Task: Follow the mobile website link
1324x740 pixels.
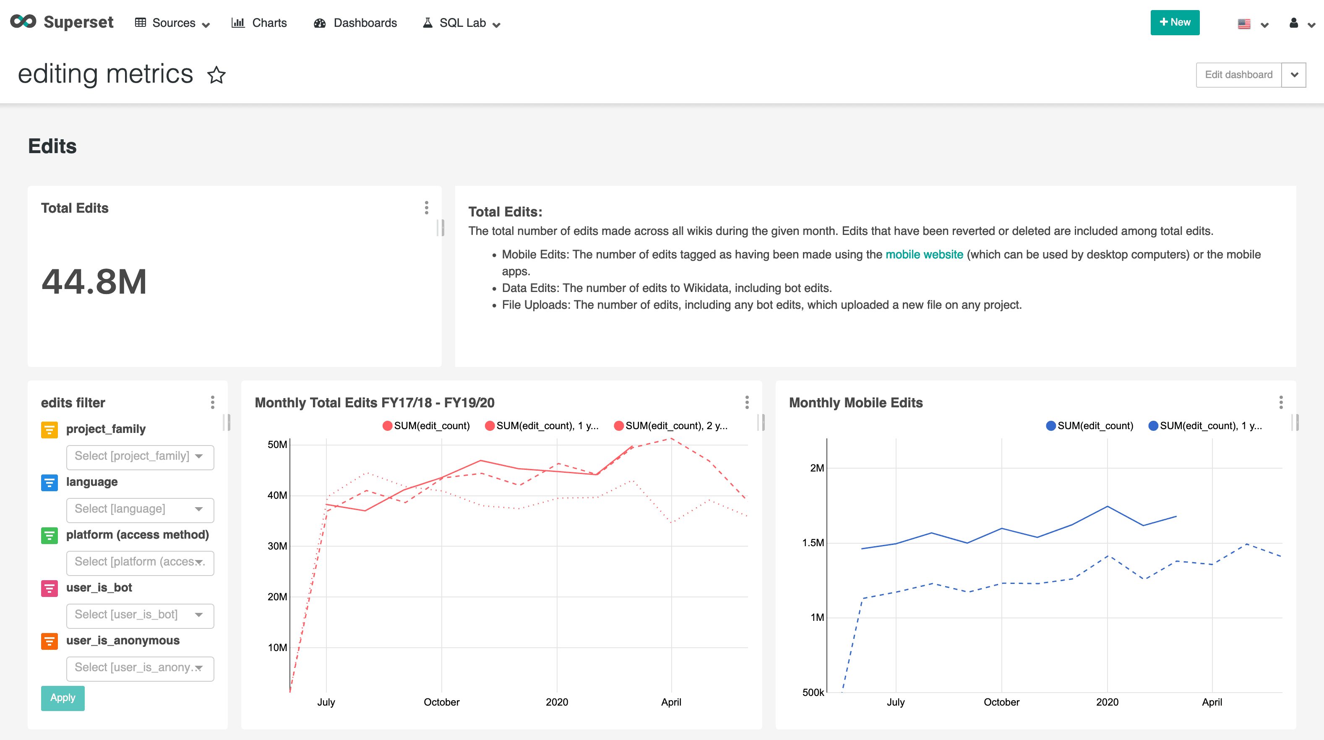Action: (924, 254)
